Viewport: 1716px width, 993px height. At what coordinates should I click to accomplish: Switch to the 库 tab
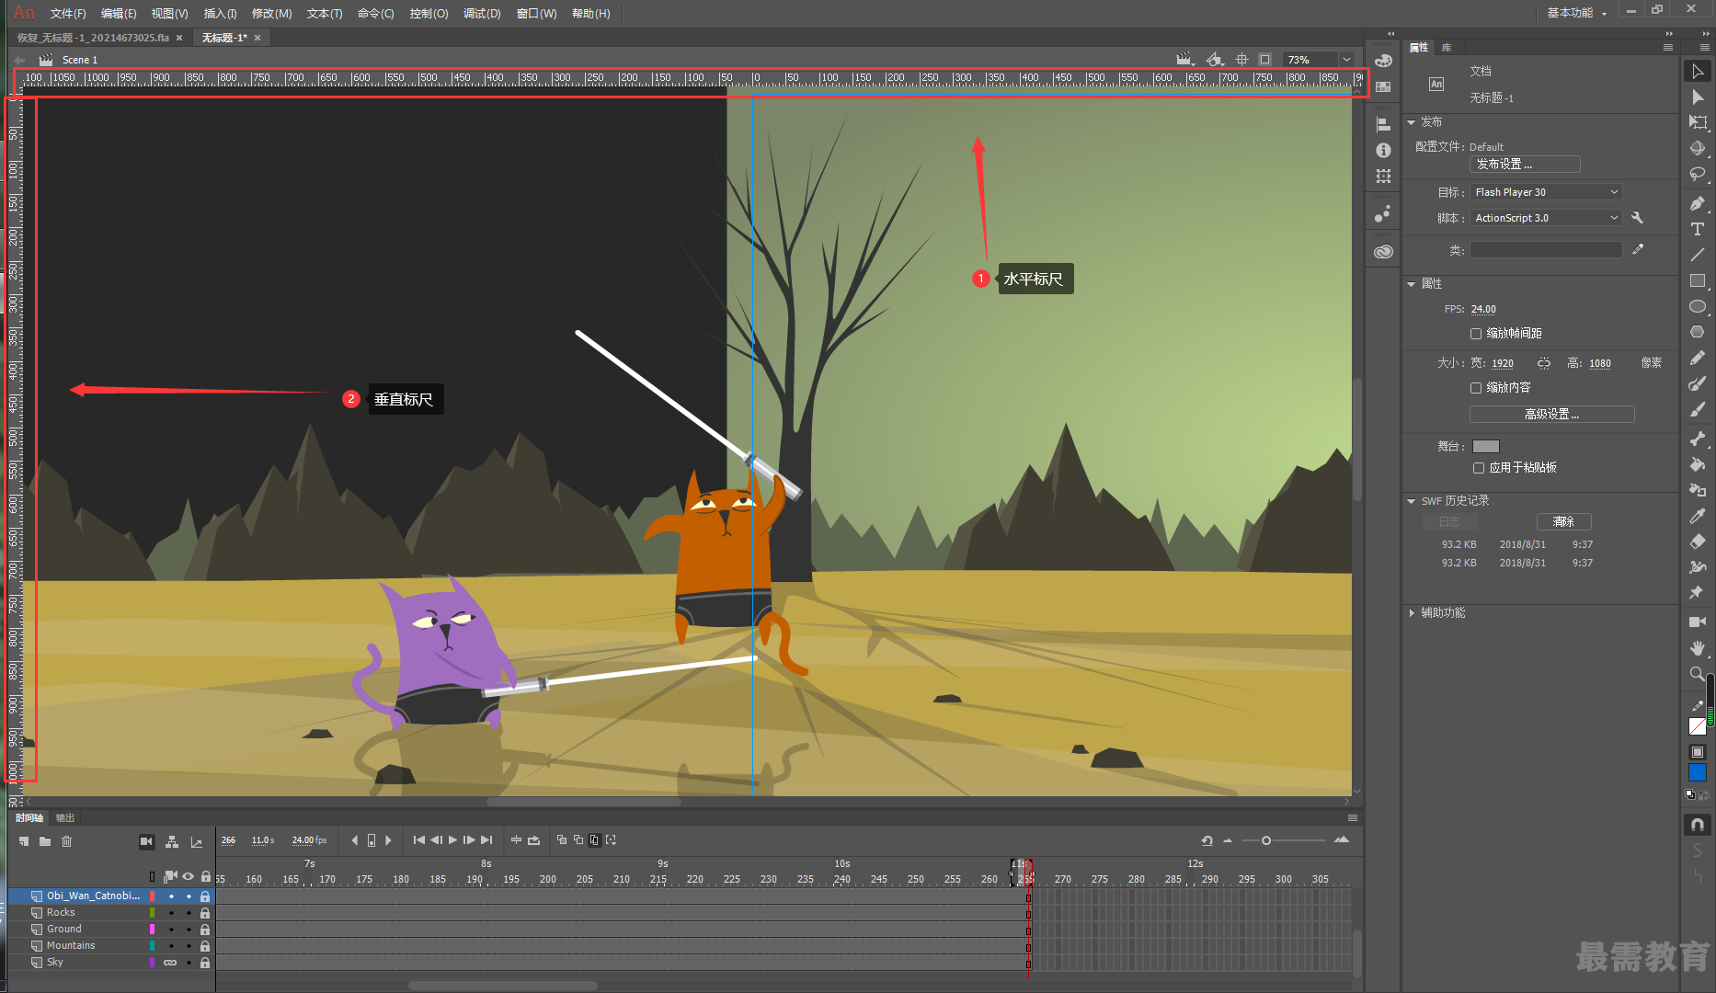[x=1447, y=47]
